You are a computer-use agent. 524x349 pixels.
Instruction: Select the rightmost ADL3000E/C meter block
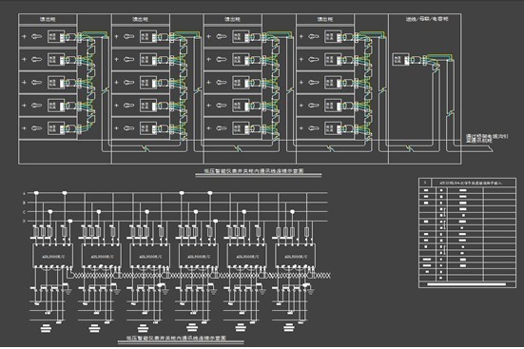tap(295, 256)
